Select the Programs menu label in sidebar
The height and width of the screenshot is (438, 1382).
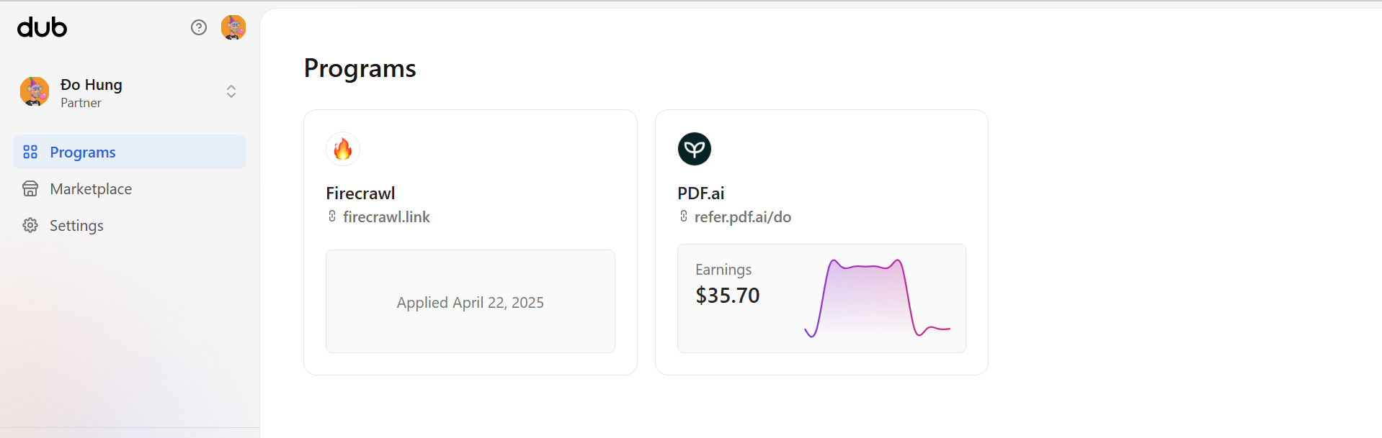pos(83,152)
